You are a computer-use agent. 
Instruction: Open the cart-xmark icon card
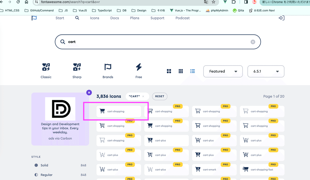pyautogui.click(x=214, y=170)
